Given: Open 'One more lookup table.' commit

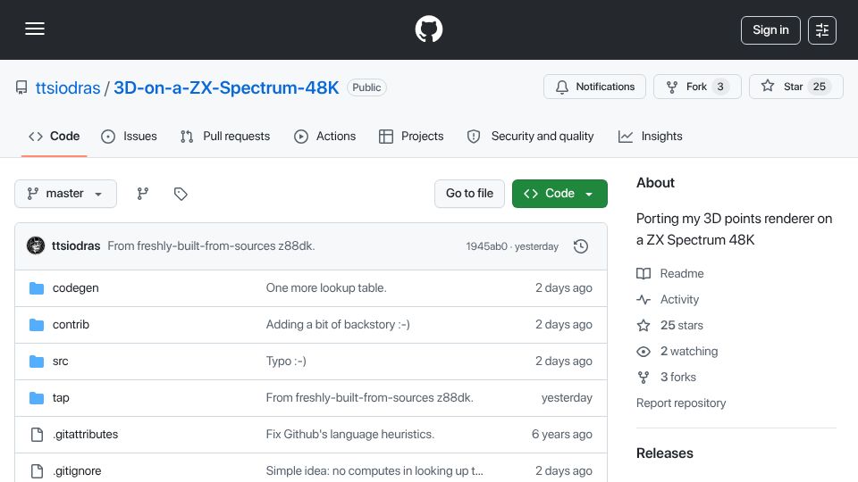Looking at the screenshot, I should click(x=326, y=288).
